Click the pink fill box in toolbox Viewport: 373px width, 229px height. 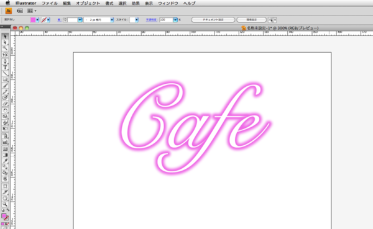point(4,216)
